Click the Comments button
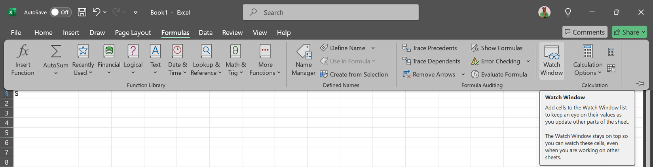The image size is (653, 167). point(585,32)
